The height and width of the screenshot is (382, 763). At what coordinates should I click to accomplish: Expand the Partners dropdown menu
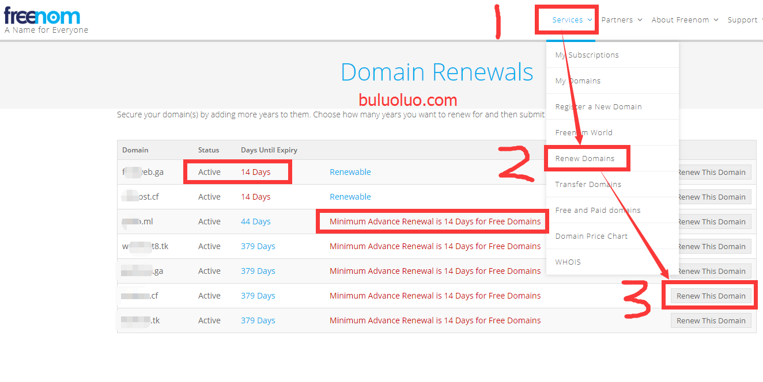click(621, 20)
